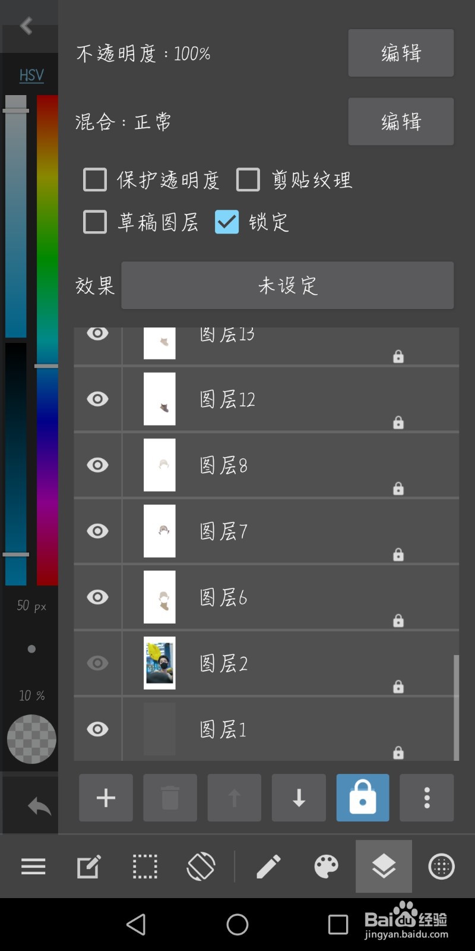
Task: Select the Brush tool in the bottom toolbar
Action: pos(269,867)
